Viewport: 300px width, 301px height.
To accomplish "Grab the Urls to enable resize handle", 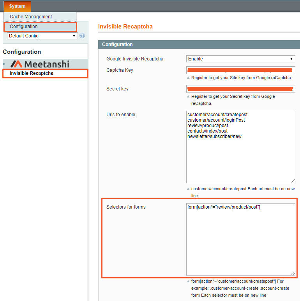I will 293,181.
